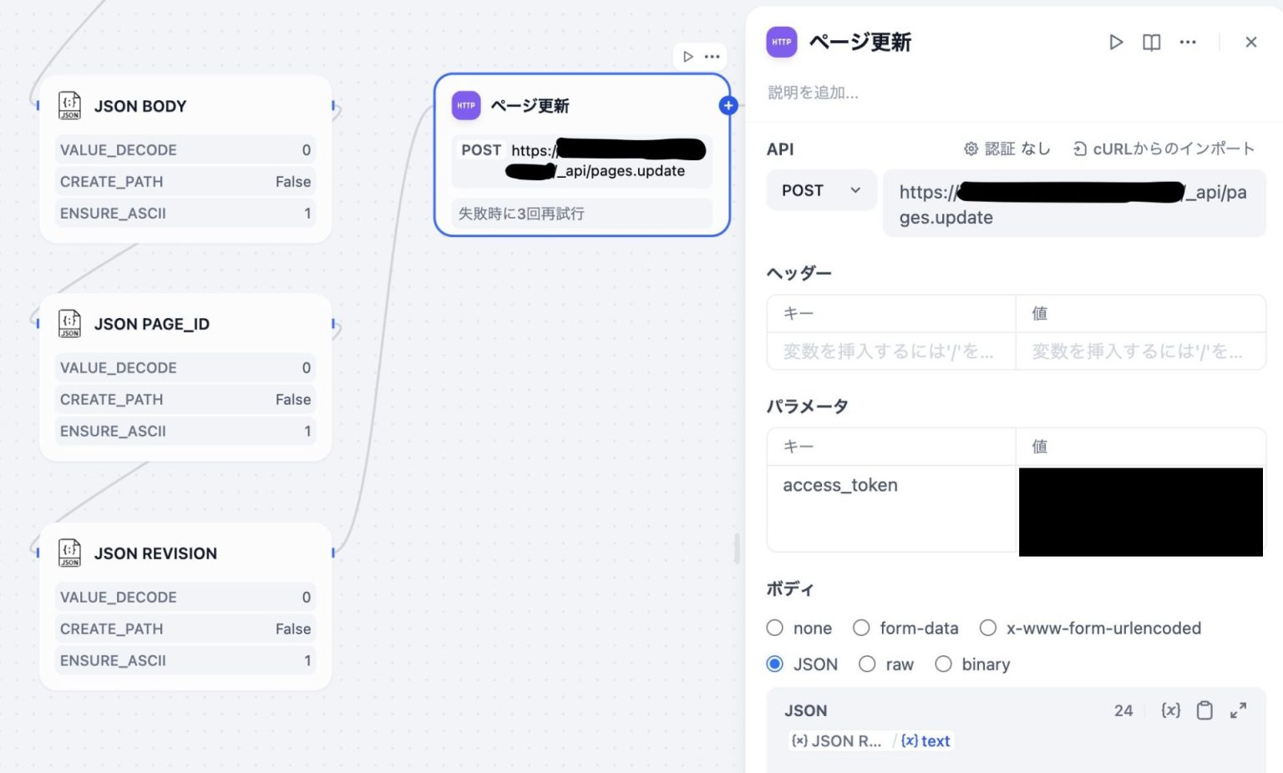
Task: Click the JSON R... variable tag under JSON
Action: coord(837,740)
